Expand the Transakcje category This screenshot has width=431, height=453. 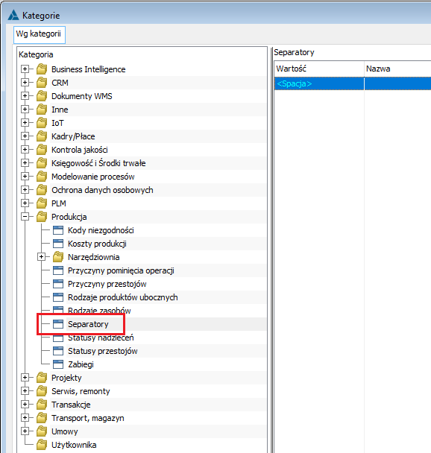tap(25, 405)
